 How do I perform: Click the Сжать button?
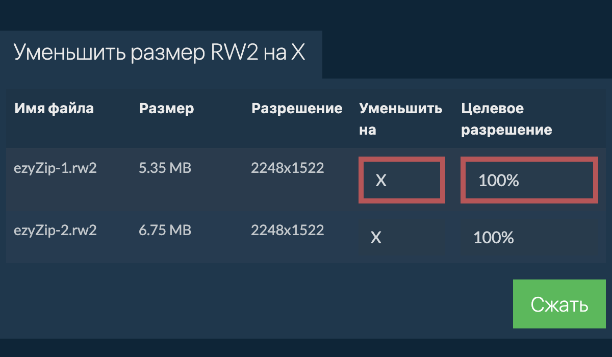559,304
